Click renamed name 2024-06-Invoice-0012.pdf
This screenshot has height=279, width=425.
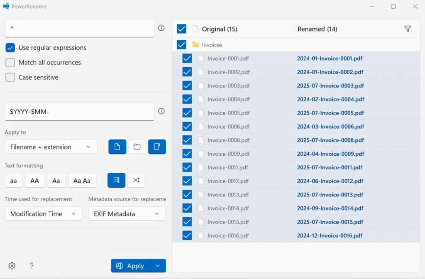[330, 181]
